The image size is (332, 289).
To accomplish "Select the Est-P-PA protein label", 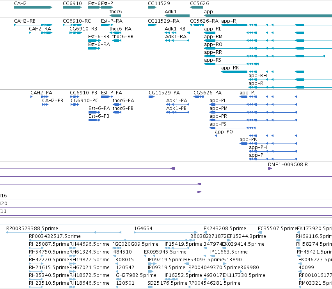I will tap(112, 93).
